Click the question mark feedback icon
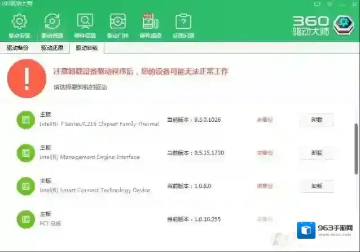The width and height of the screenshot is (360, 252). [183, 23]
